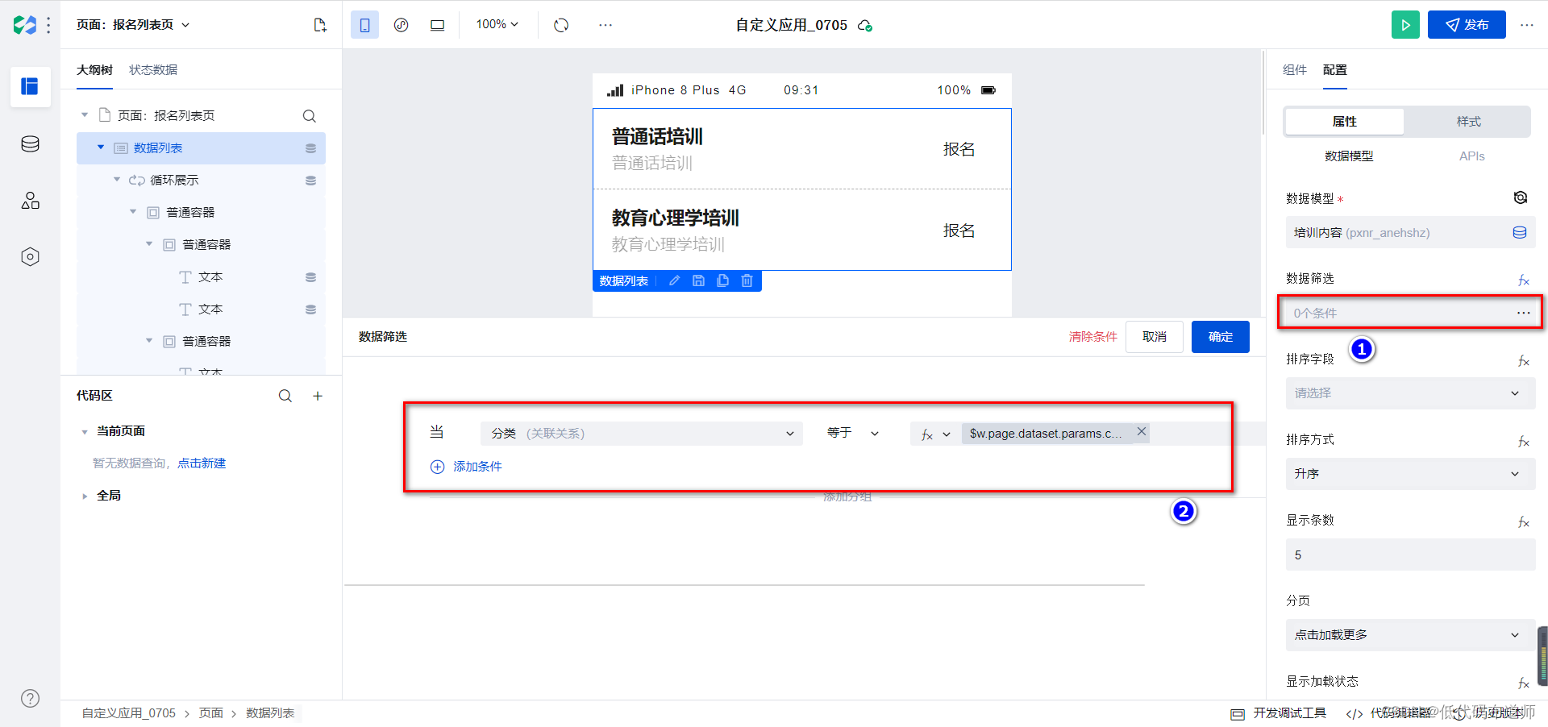
Task: Click the 点击新建 link
Action: coord(202,463)
